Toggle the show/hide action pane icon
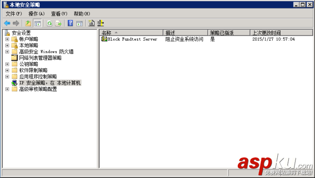 pos(80,23)
